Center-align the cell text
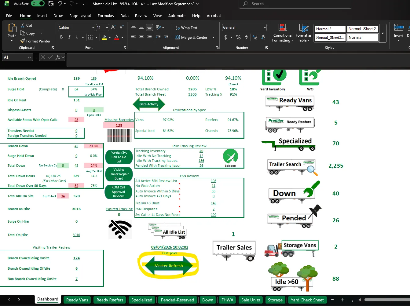 (x=141, y=37)
